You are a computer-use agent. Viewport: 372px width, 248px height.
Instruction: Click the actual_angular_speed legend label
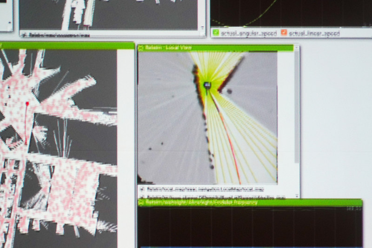tap(249, 33)
